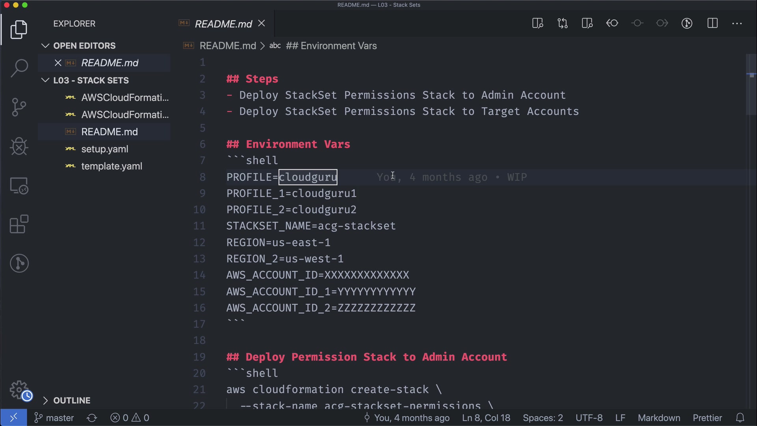Open the Extensions view
The image size is (757, 426).
(19, 224)
